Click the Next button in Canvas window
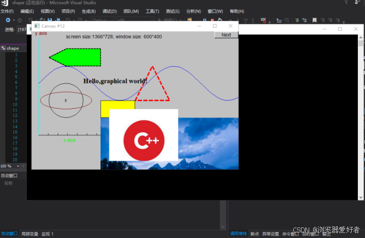Viewport: 365px width, 238px height. pyautogui.click(x=226, y=35)
